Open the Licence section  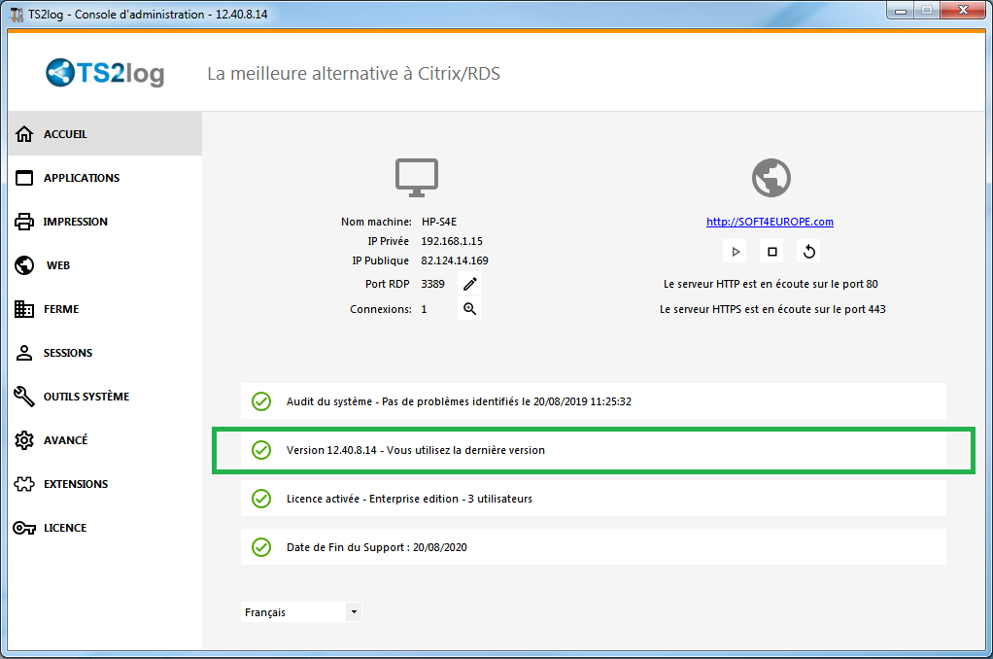tap(105, 527)
